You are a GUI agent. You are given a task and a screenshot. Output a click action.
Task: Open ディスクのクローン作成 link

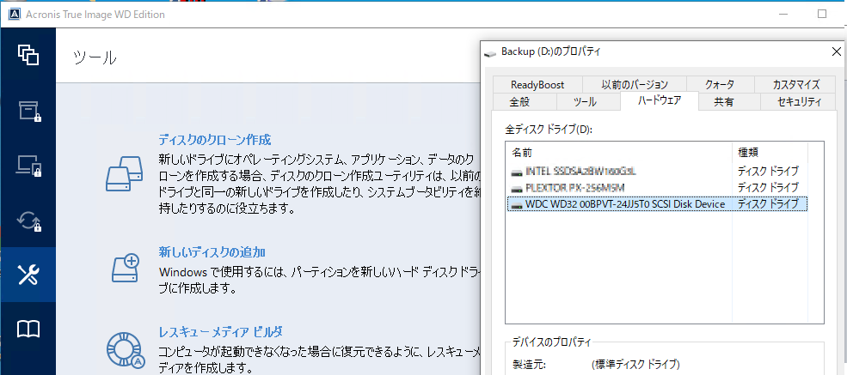(x=214, y=140)
